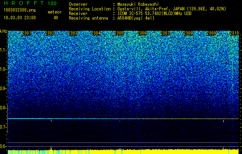Click the 2302 time marker
The image size is (242, 154).
pos(50,33)
